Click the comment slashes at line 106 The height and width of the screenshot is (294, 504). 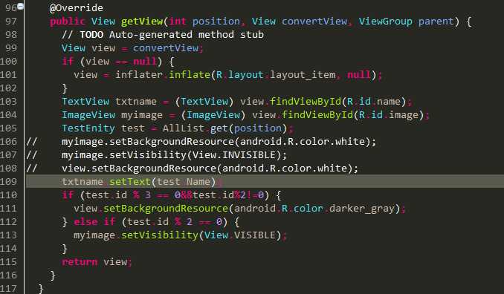(32, 142)
